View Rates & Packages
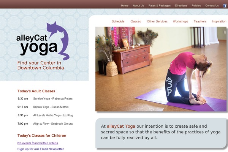This screenshot has height=152, width=228. point(159,6)
